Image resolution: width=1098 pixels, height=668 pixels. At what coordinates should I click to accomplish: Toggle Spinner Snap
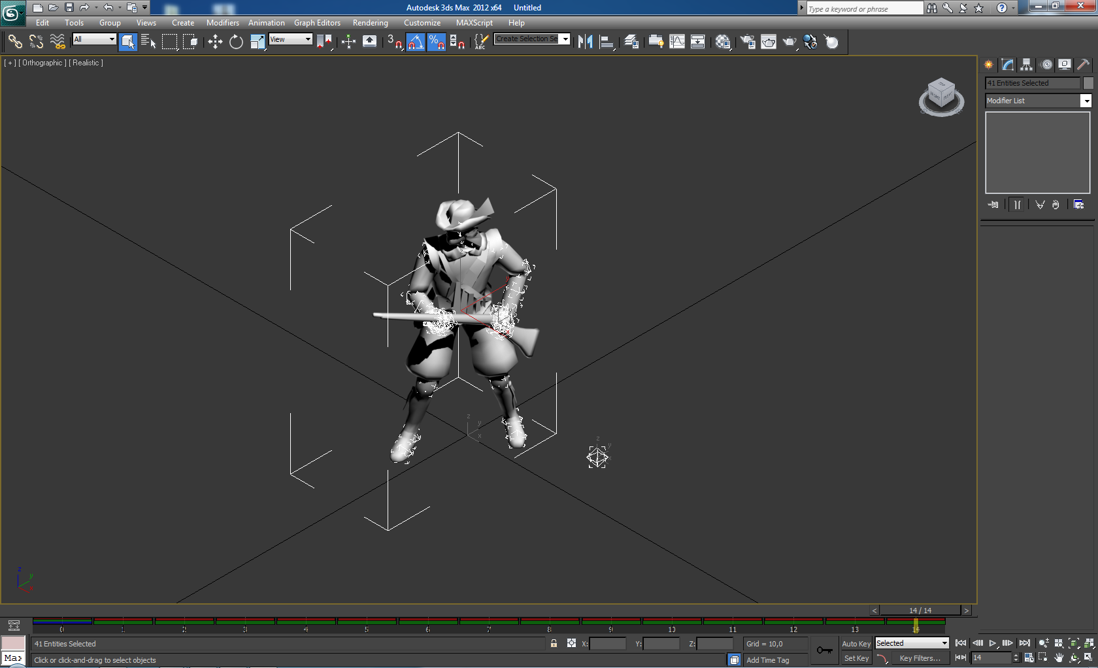pos(457,42)
